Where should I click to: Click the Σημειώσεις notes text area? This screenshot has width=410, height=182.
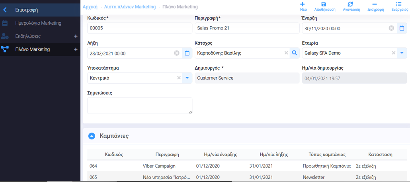(x=139, y=106)
